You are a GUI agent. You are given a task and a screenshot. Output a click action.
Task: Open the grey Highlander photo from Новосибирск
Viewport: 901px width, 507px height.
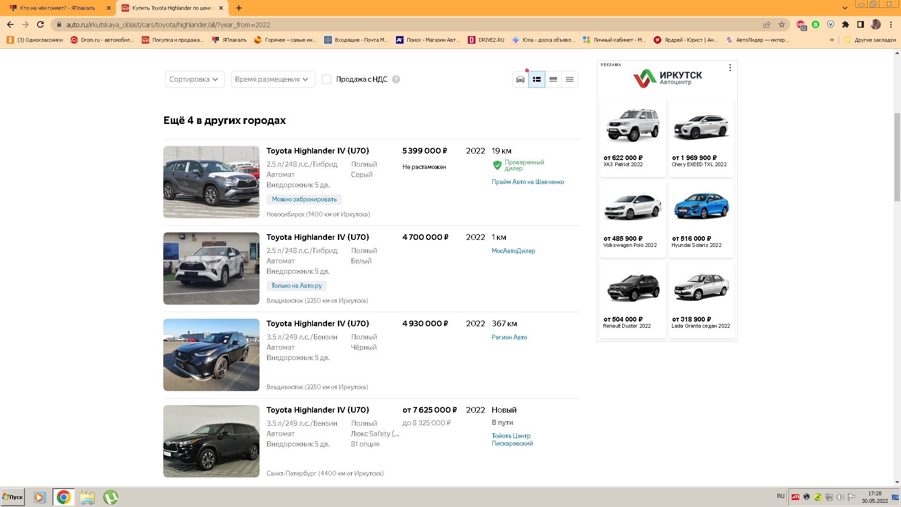pyautogui.click(x=211, y=182)
